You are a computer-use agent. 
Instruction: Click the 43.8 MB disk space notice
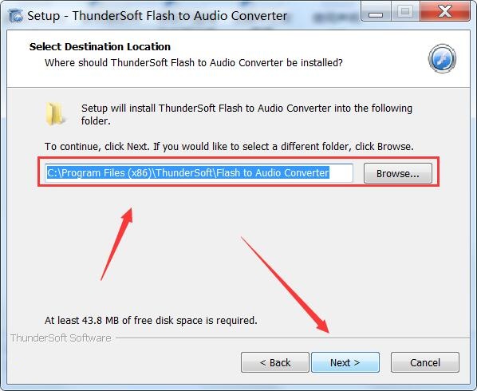point(151,321)
